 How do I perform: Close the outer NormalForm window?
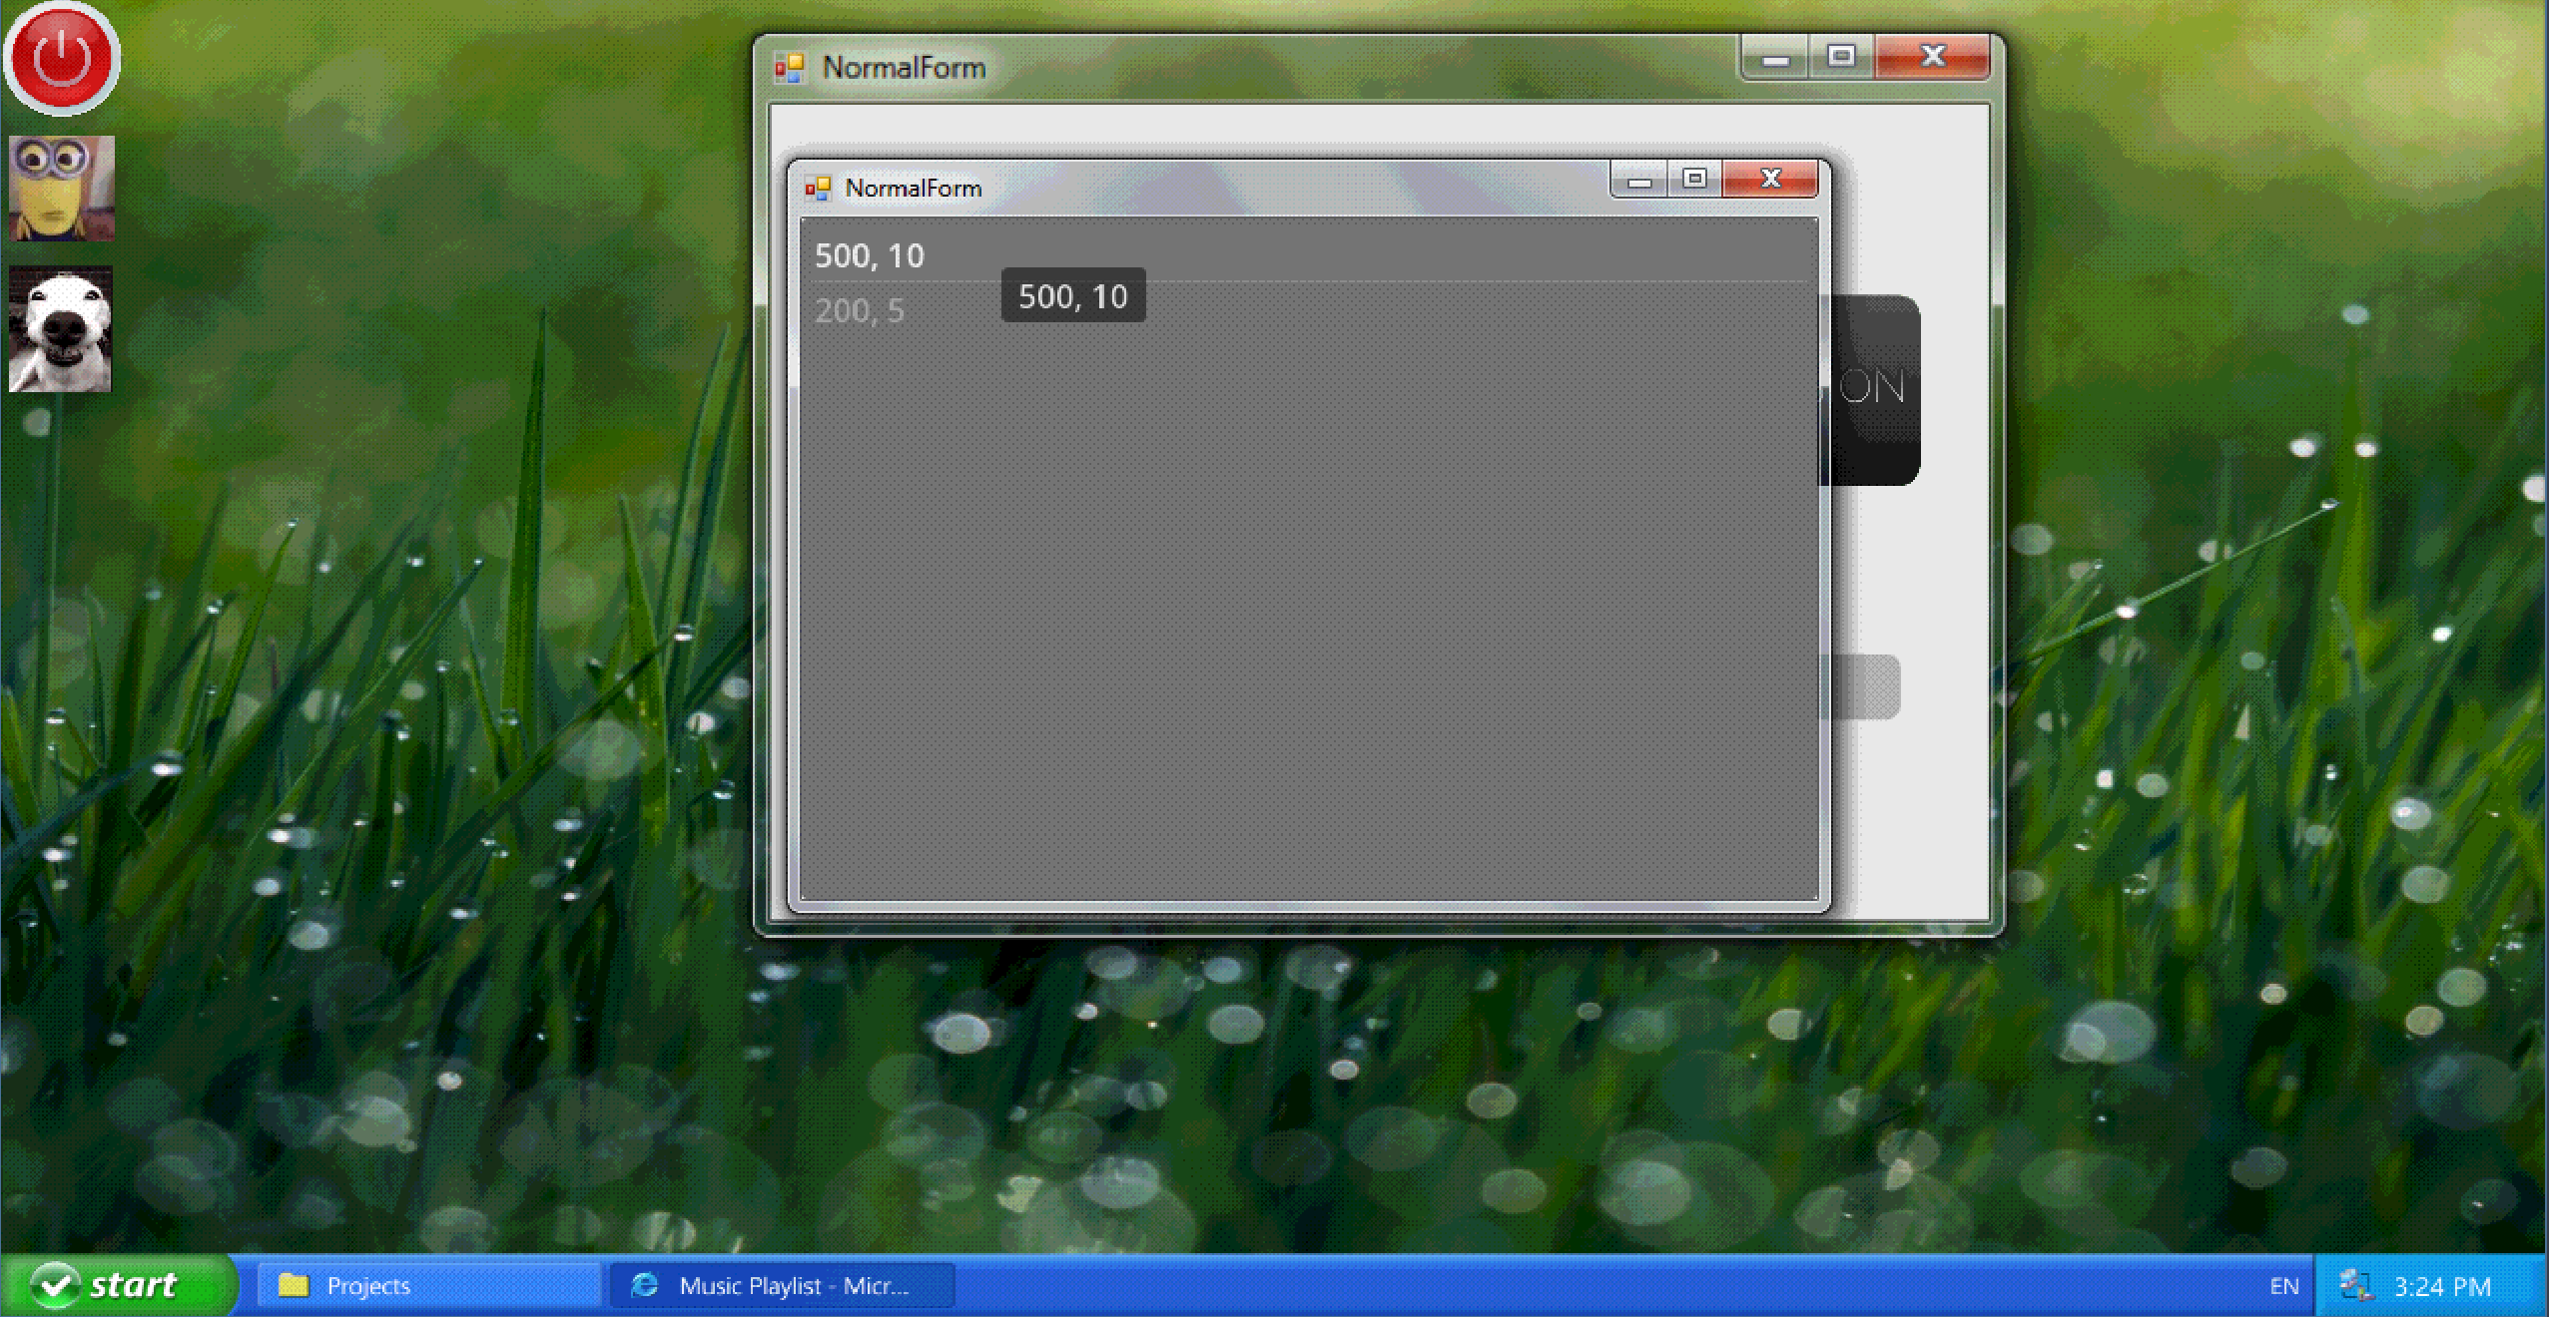tap(1933, 57)
